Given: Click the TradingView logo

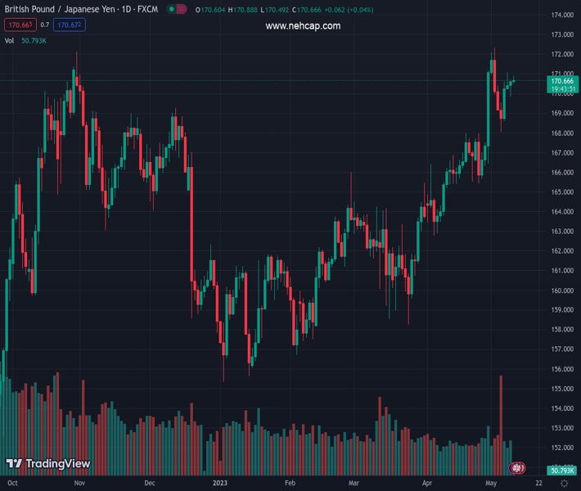Looking at the screenshot, I should (x=47, y=464).
